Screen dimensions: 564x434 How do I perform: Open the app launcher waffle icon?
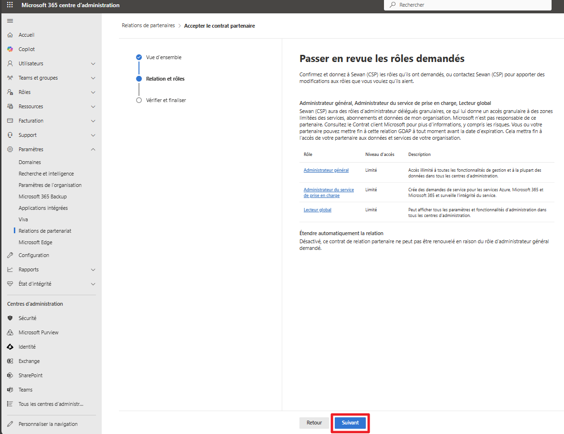click(10, 5)
